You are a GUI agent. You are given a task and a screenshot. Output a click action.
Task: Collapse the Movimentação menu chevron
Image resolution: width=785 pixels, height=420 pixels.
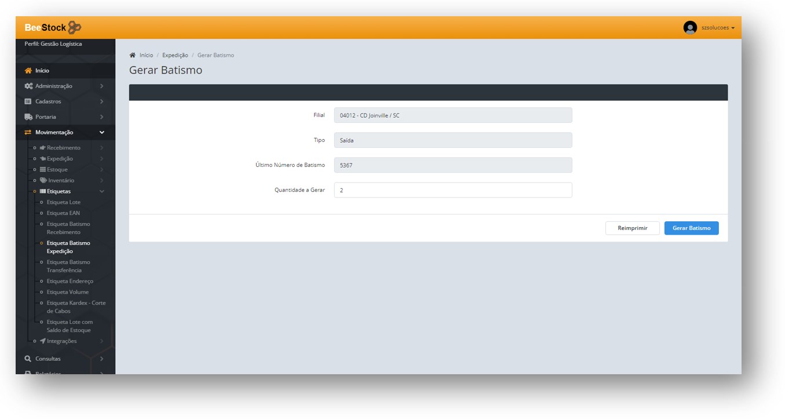point(102,133)
